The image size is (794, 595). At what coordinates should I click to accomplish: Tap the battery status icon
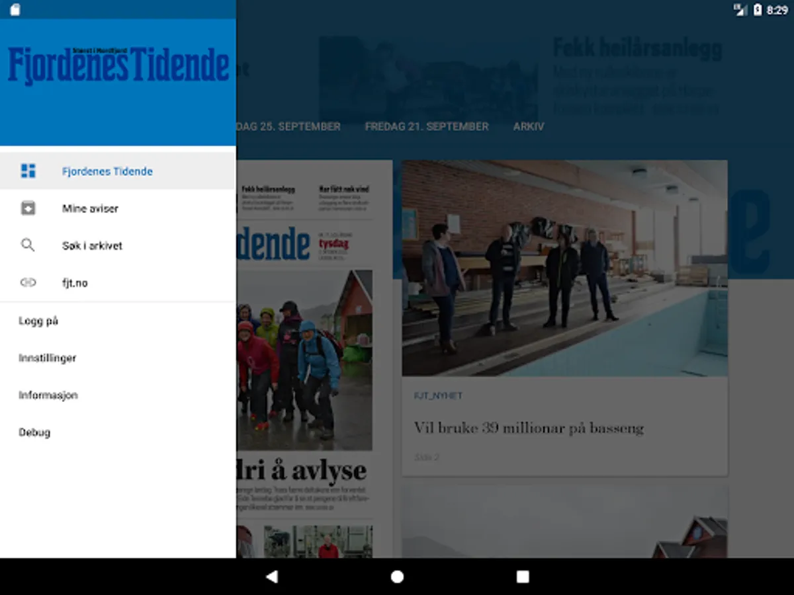pos(758,10)
